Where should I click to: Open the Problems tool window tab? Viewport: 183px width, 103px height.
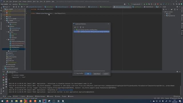click(30, 96)
